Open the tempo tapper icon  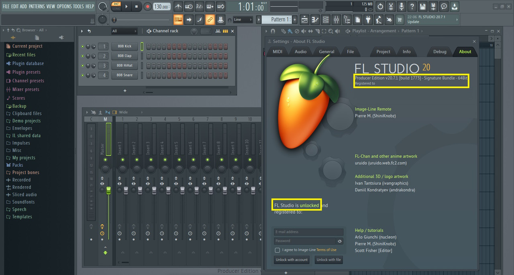click(x=378, y=19)
